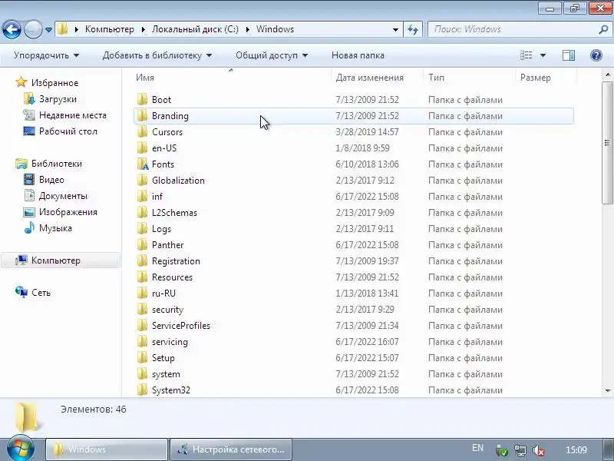Image resolution: width=614 pixels, height=461 pixels.
Task: Select the Cursors folder icon
Action: coord(142,131)
